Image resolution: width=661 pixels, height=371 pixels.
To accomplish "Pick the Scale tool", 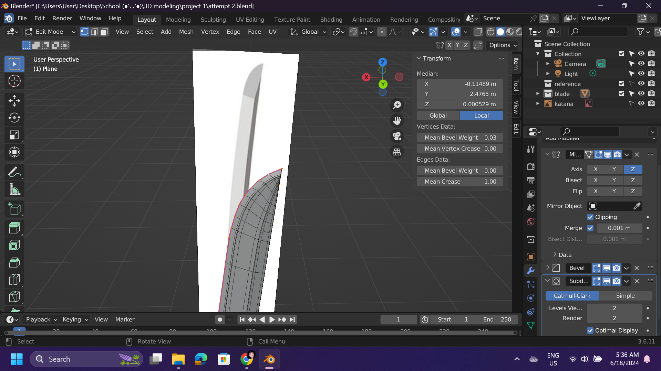I will [x=14, y=135].
